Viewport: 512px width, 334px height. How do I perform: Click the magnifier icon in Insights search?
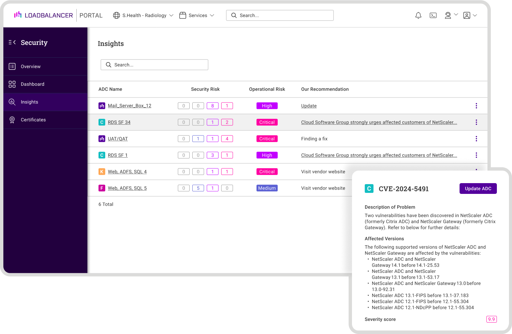(109, 65)
